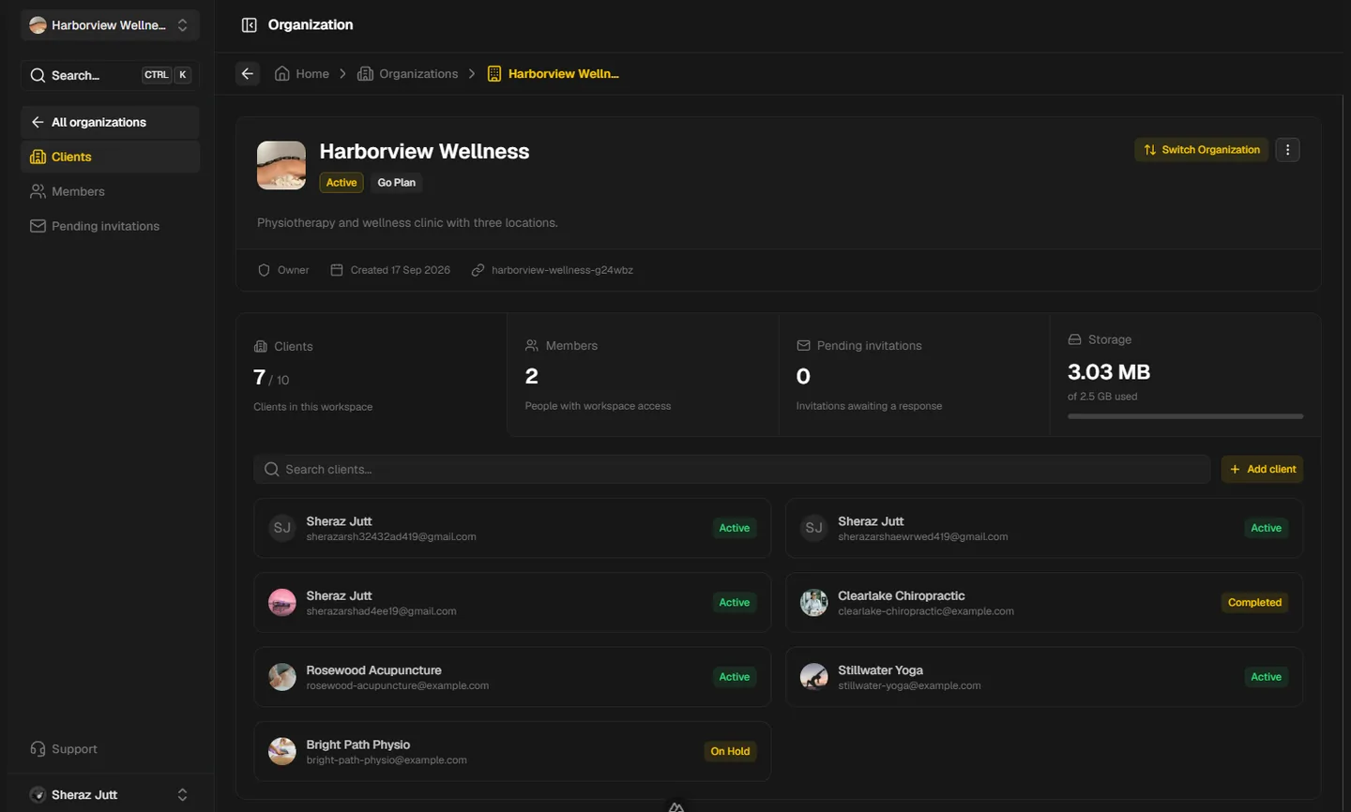Open the Stillwater Yoga client card
The height and width of the screenshot is (812, 1351).
1044,677
